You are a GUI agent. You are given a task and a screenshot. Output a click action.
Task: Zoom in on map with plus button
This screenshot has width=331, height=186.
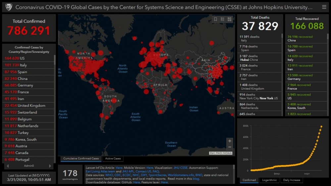[x=230, y=141]
